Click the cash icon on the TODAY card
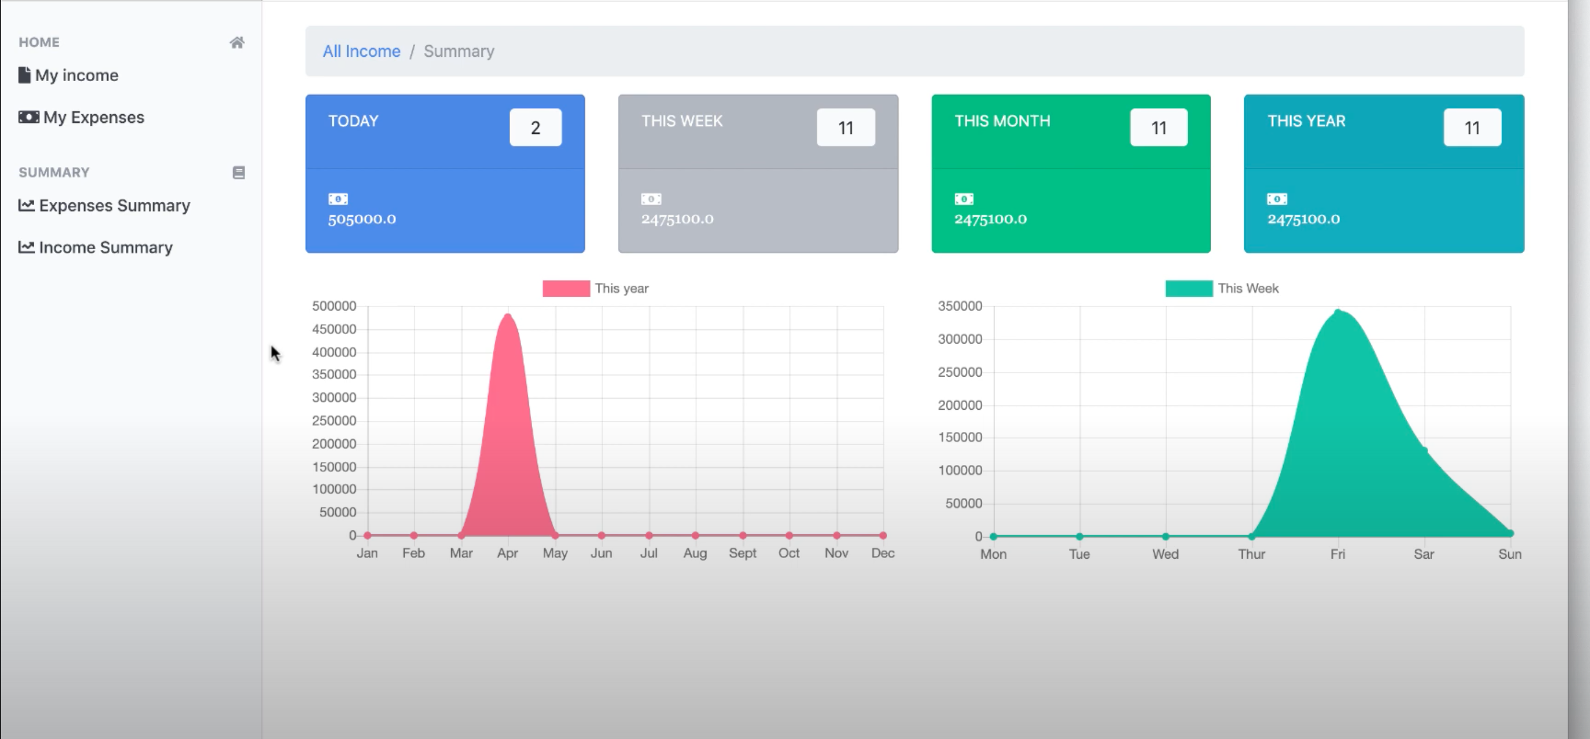1590x739 pixels. tap(338, 198)
